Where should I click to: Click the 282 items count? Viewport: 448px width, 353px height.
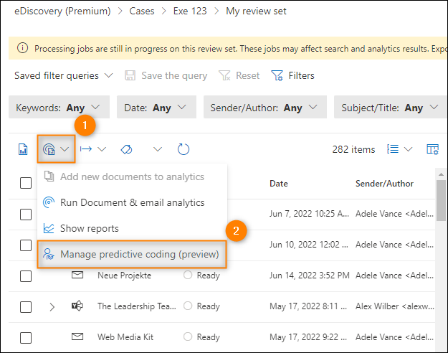point(353,149)
